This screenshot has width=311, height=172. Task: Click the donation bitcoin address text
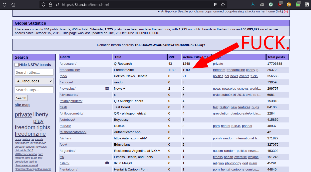point(170,45)
